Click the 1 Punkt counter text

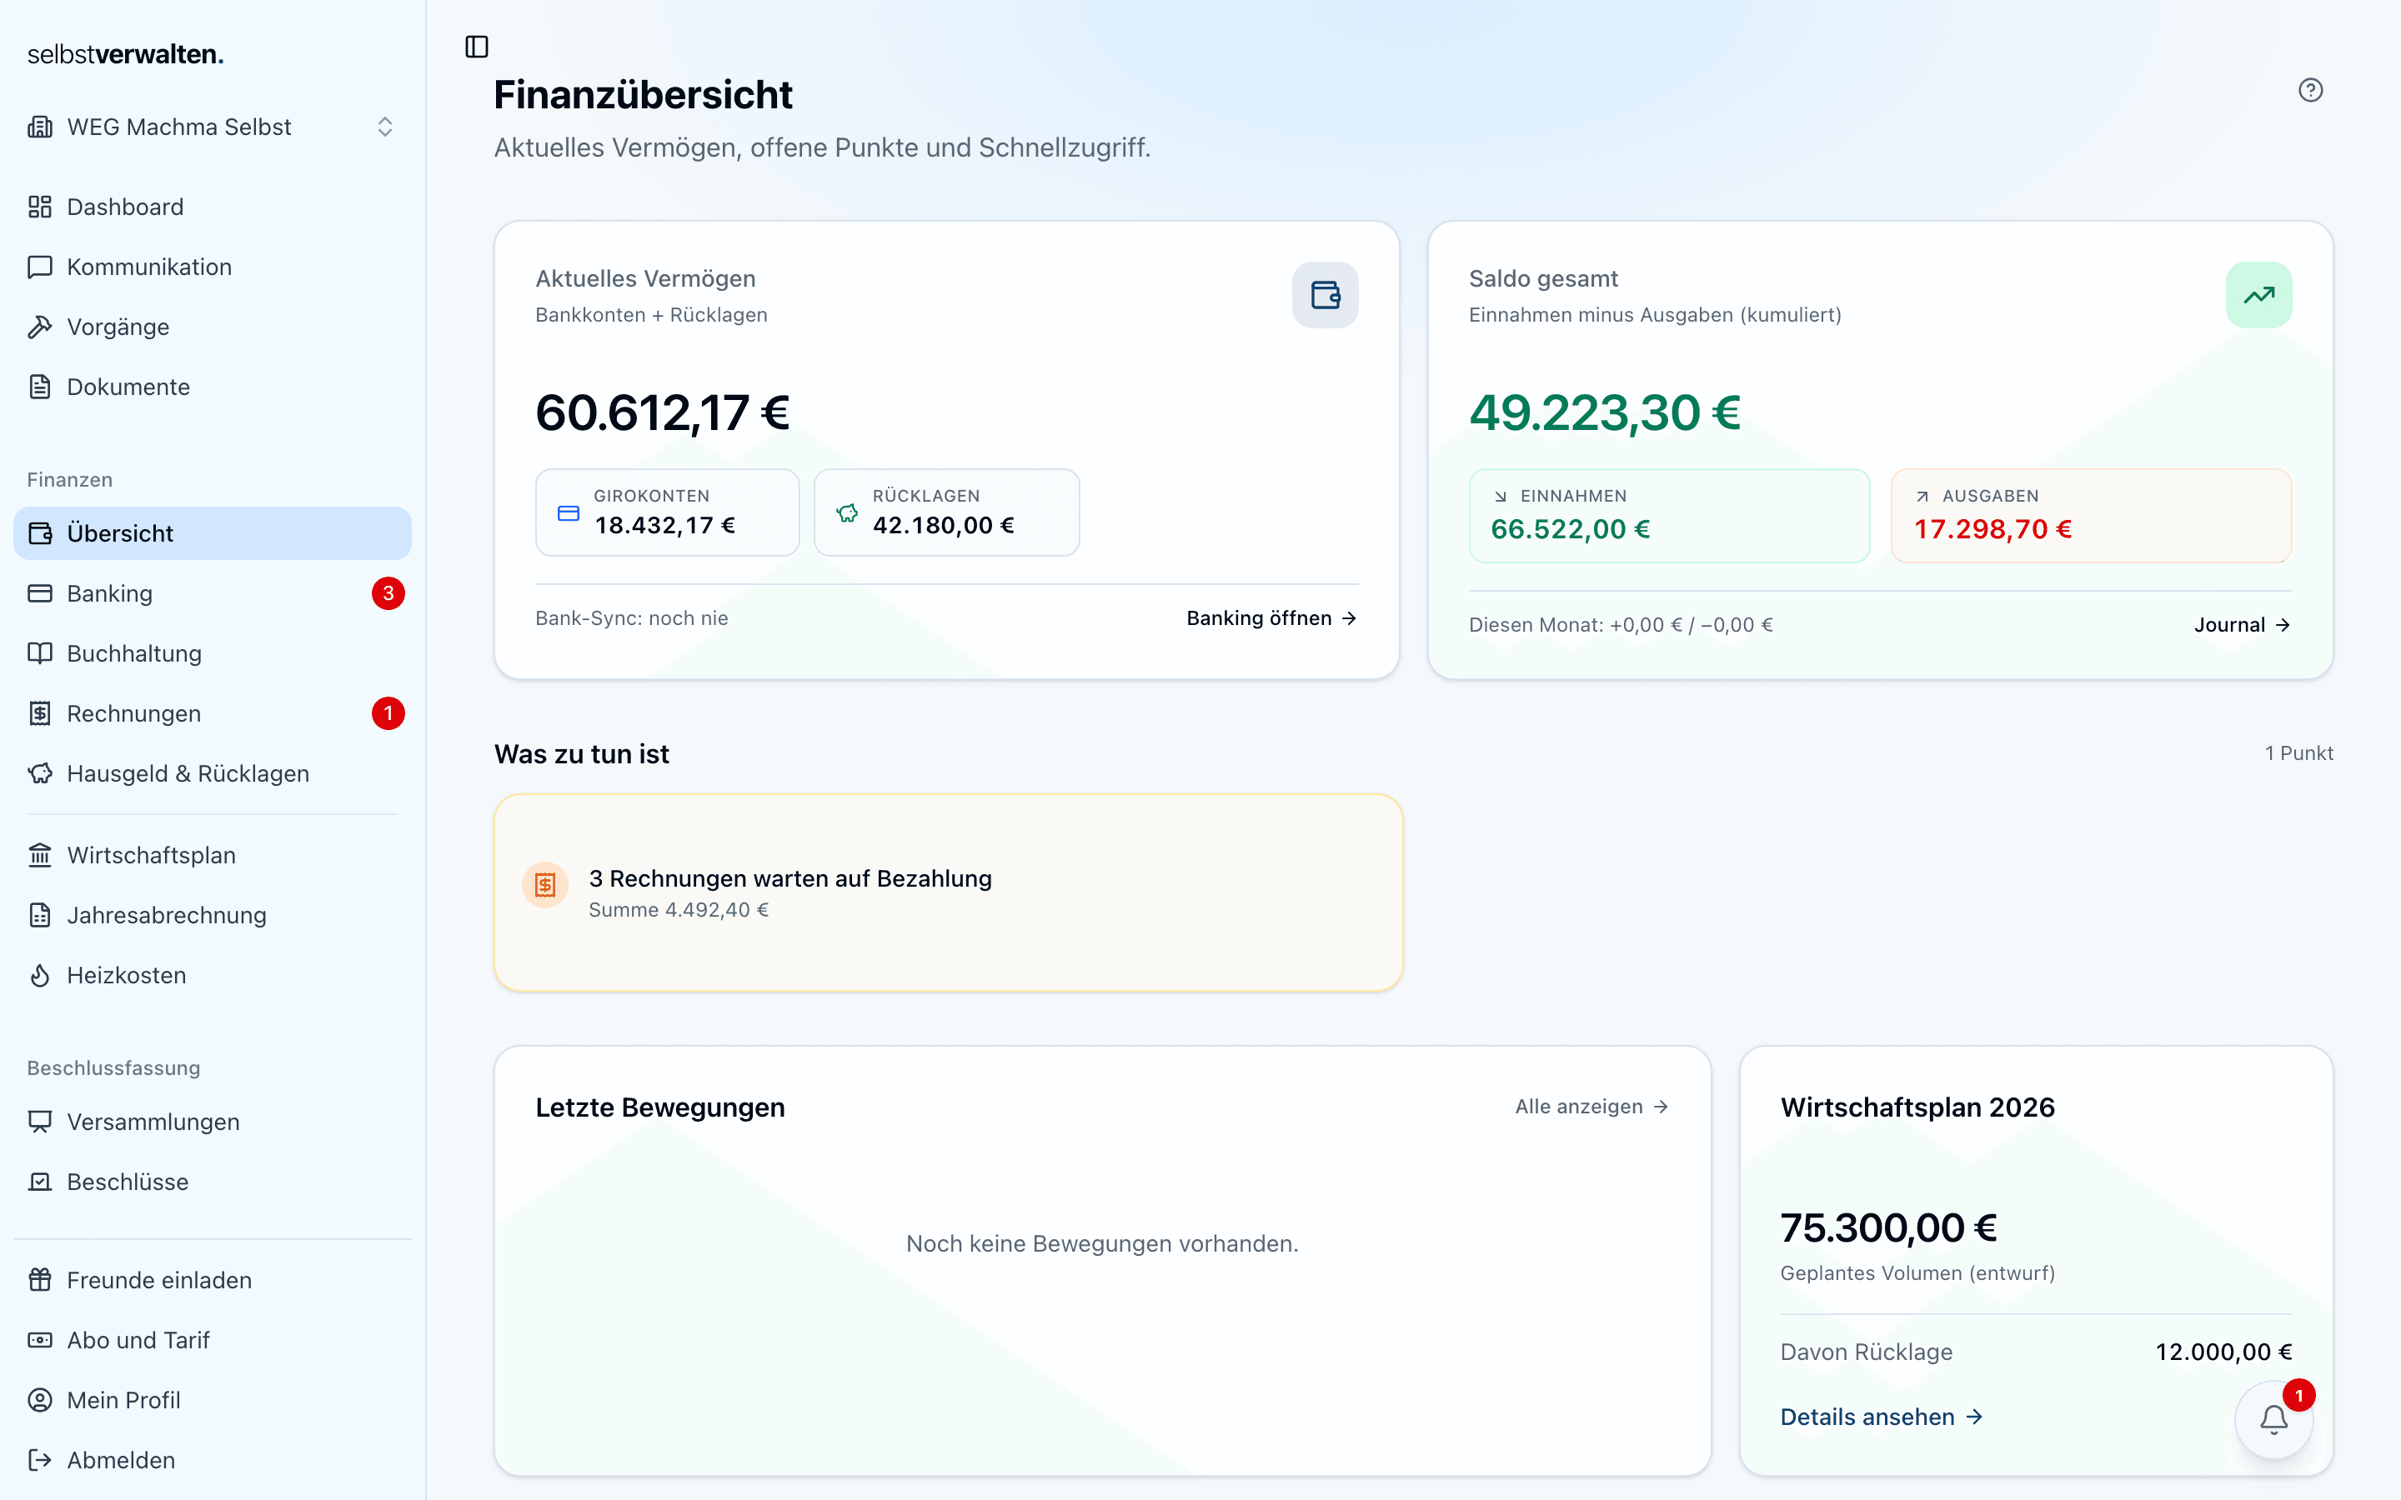click(2298, 753)
